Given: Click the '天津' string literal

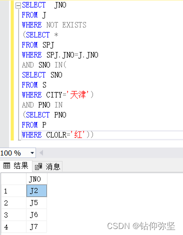Looking at the screenshot, I should click(78, 95).
